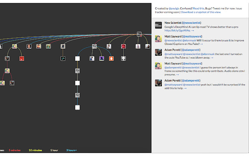Click the blue '3 hours+' legend label

coord(72,150)
